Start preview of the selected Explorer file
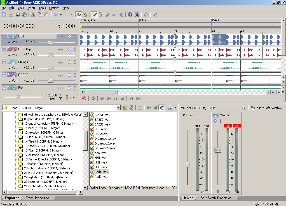 coord(149,108)
